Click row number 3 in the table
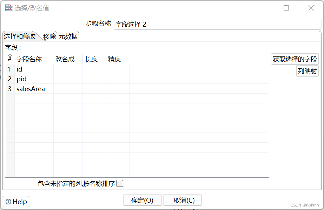 point(10,89)
